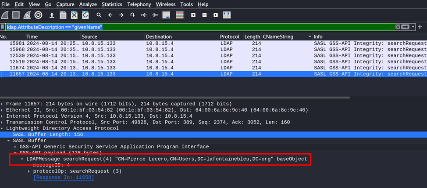Collapse Lightweight Directory Access Protocol tree

[3, 128]
